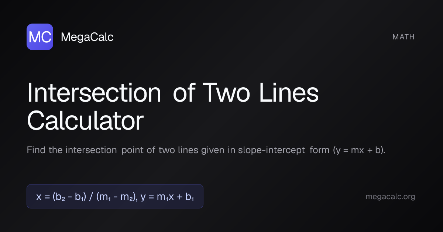Select the MATH category label

point(403,37)
